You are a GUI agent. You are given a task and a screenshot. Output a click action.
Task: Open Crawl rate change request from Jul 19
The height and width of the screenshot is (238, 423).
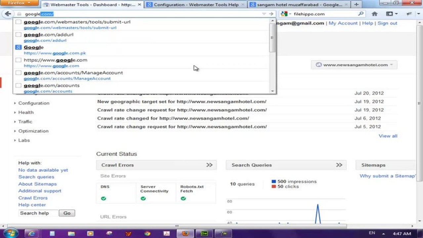182,110
